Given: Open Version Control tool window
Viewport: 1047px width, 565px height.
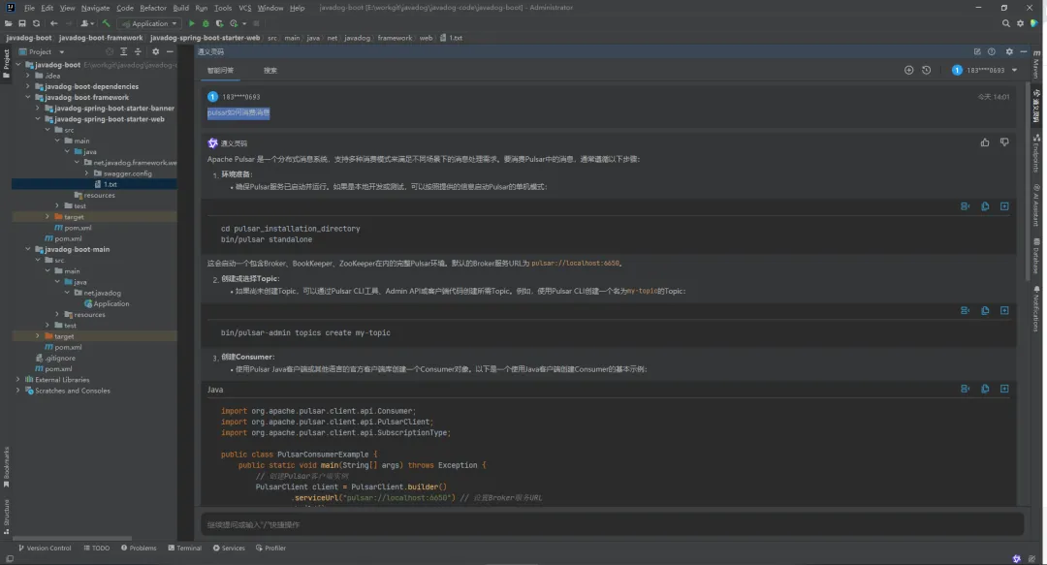Looking at the screenshot, I should [44, 548].
